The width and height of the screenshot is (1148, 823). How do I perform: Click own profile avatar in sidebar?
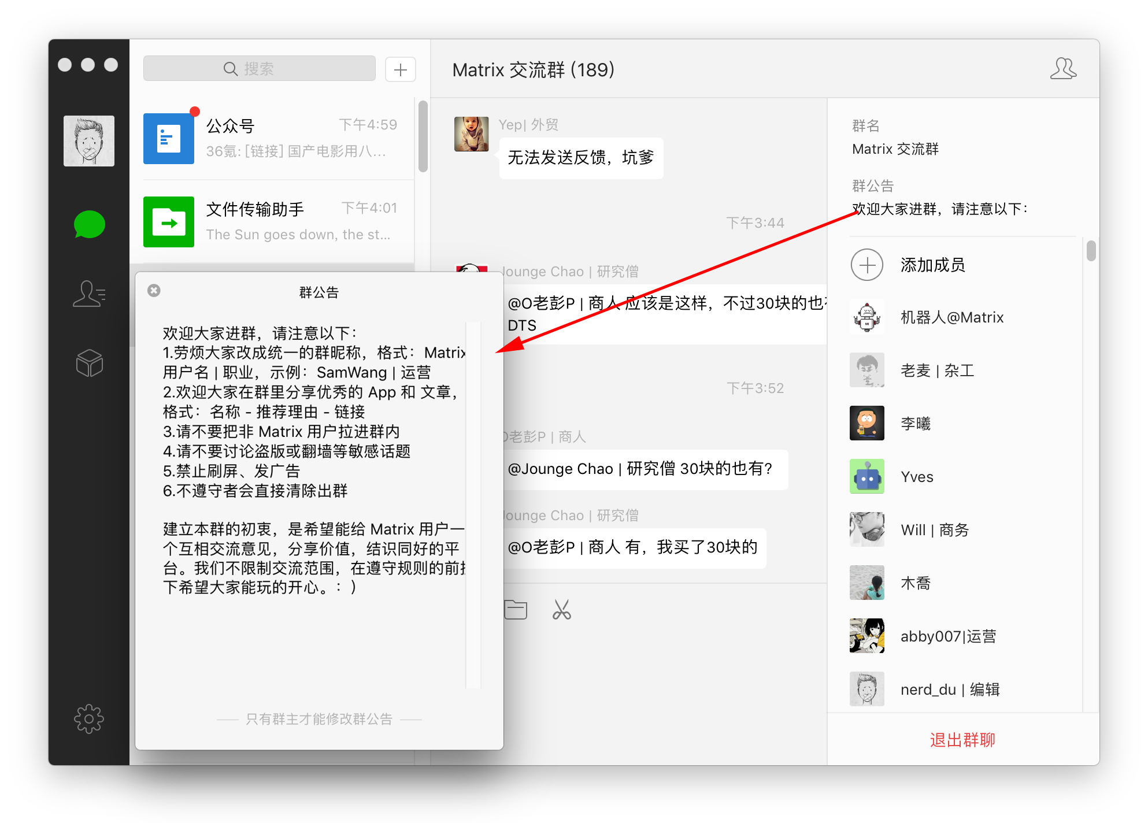click(89, 141)
